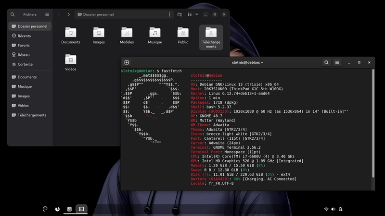Viewport: 385px width, 216px height.
Task: Click the Debian logo in the taskbar
Action: tap(45, 209)
